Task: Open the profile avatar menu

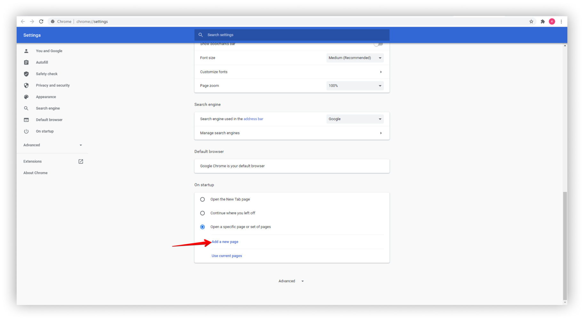Action: point(552,21)
